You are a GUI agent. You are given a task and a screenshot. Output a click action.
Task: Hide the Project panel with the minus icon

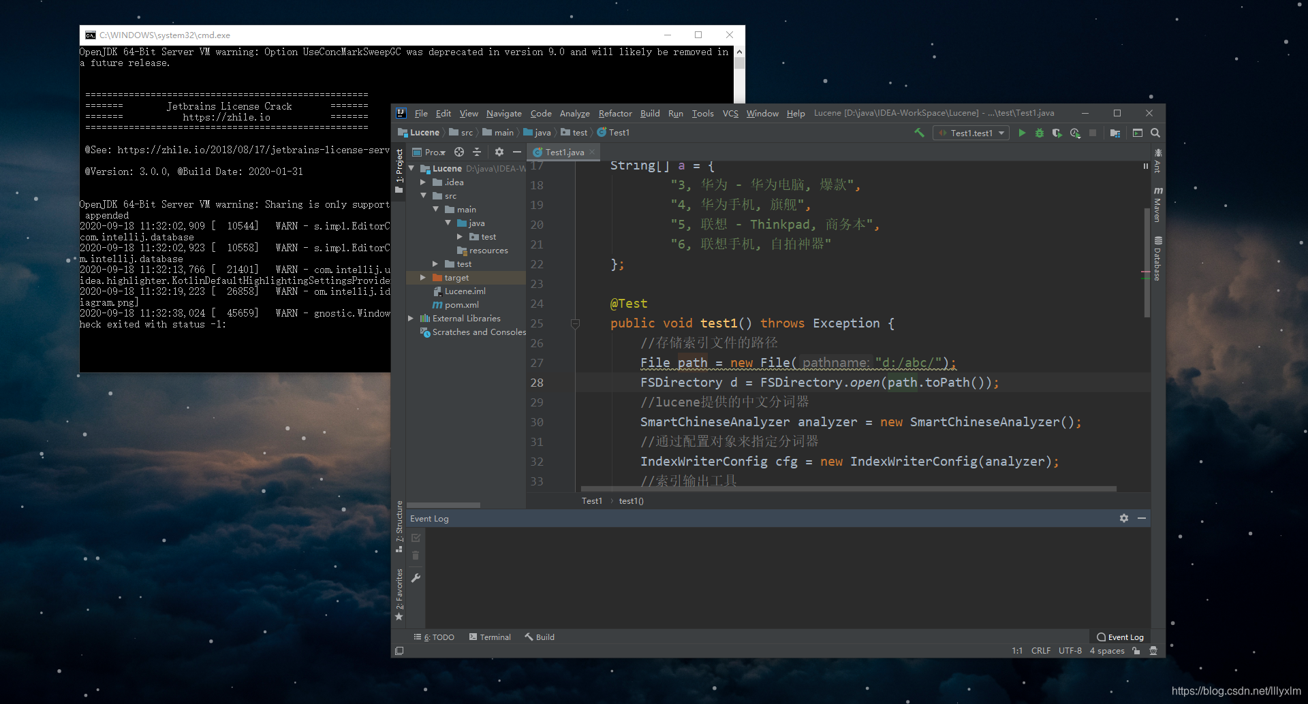(x=517, y=152)
